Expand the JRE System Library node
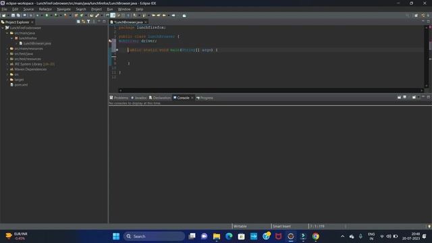Image resolution: width=432 pixels, height=243 pixels. pos(7,64)
